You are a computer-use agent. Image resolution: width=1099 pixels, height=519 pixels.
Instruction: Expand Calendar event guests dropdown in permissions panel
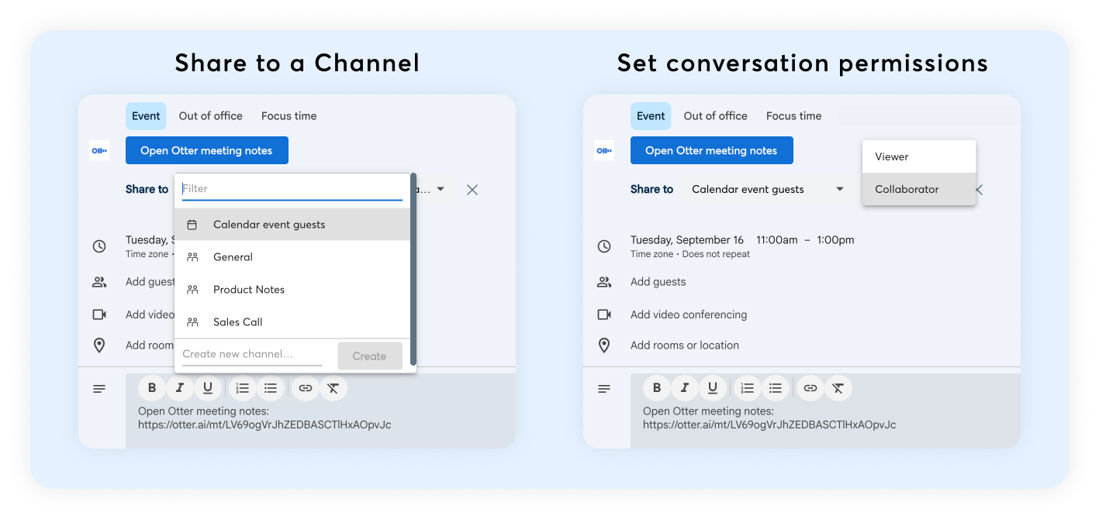click(839, 189)
